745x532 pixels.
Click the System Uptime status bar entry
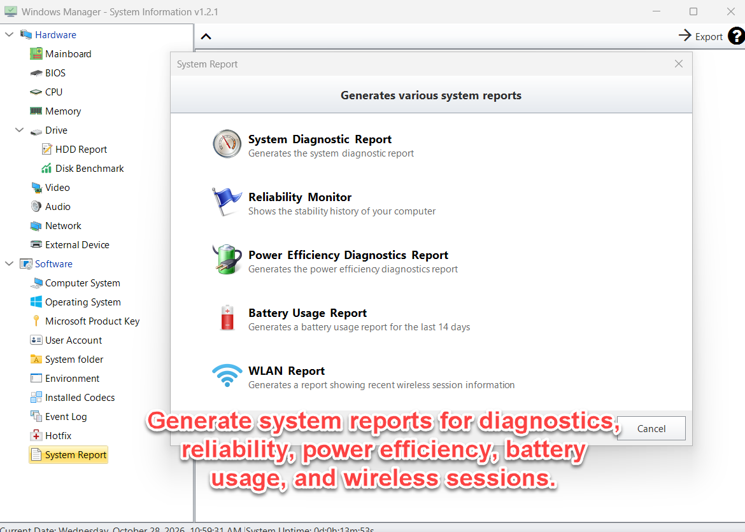[310, 529]
